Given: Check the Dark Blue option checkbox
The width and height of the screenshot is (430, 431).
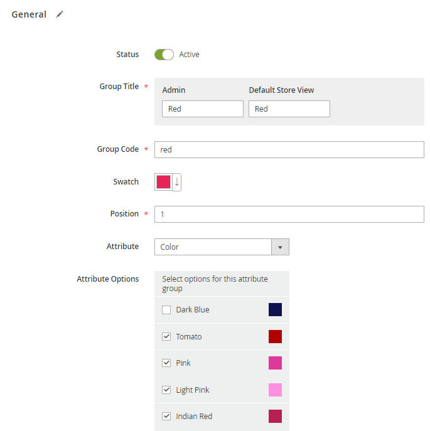Looking at the screenshot, I should click(x=166, y=310).
